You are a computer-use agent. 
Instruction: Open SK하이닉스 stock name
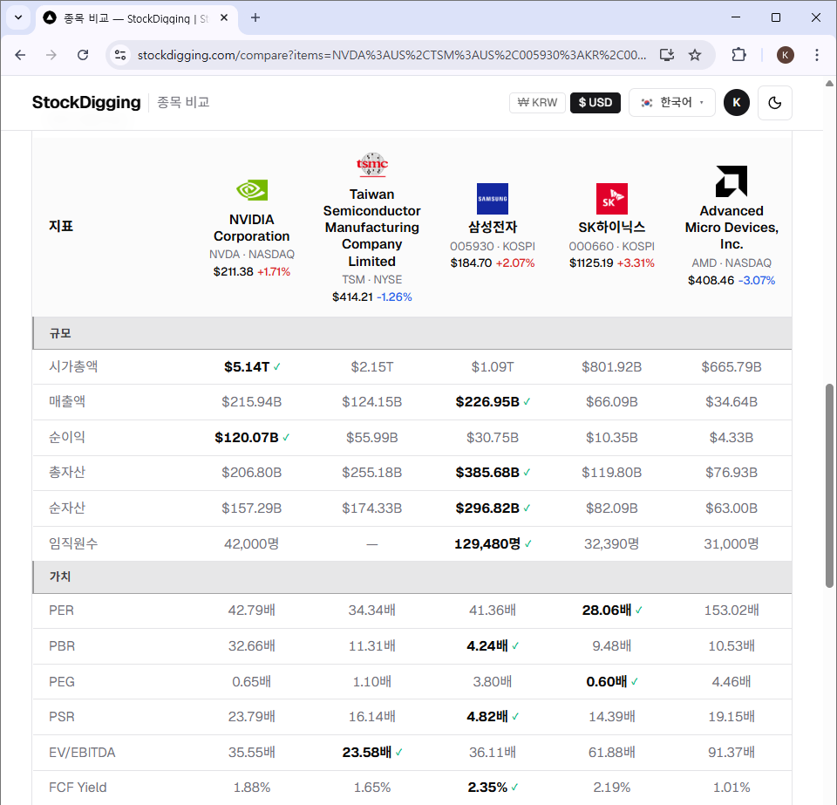click(x=612, y=227)
